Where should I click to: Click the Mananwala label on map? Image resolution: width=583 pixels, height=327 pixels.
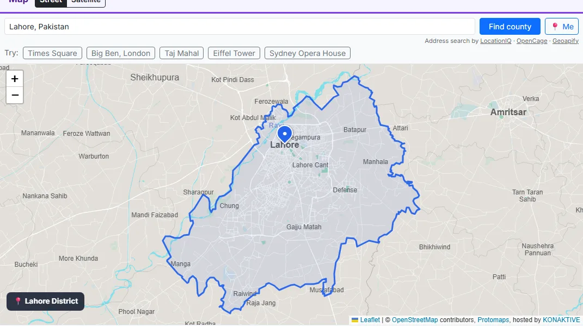(38, 133)
